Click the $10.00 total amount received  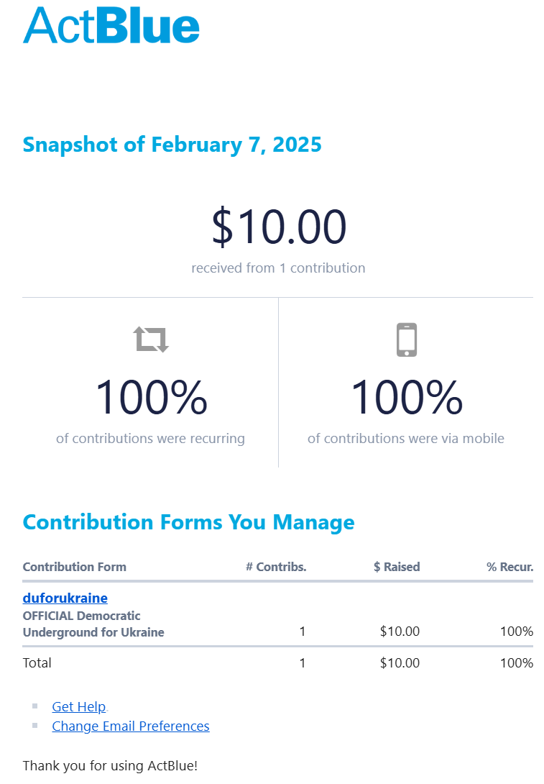[x=278, y=227]
